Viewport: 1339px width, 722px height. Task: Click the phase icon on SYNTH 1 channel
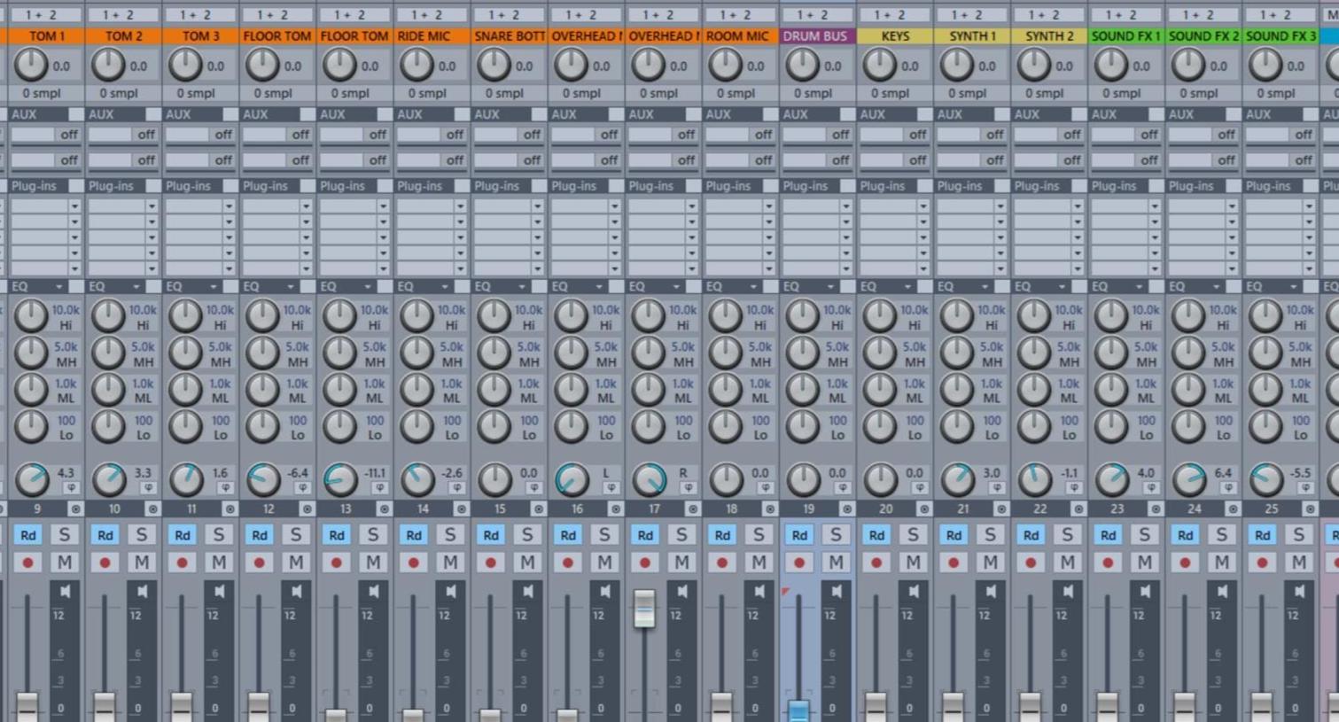click(x=997, y=488)
